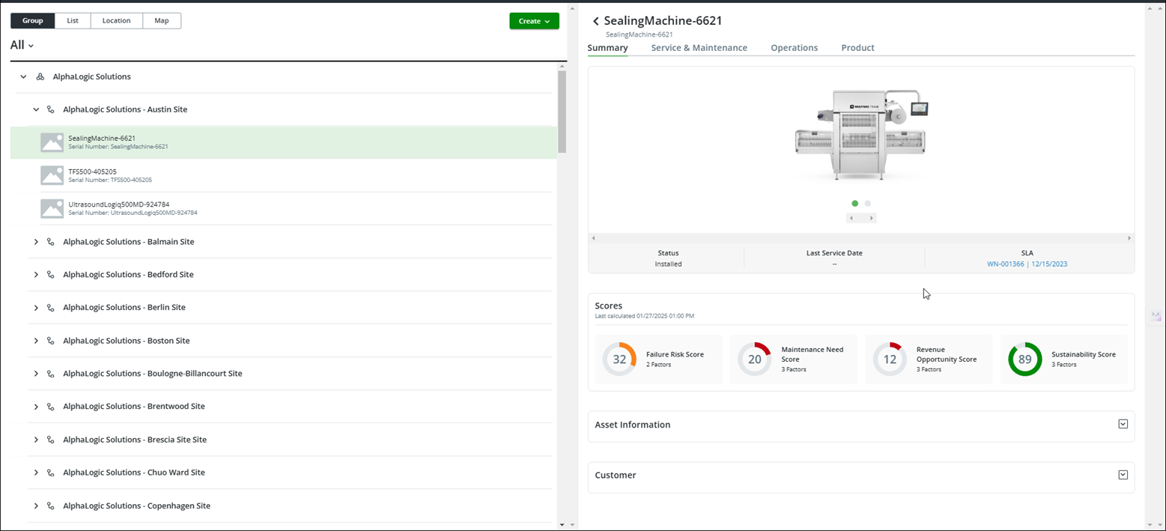Click the image panel horizontal scrollbar right arrow

[1129, 238]
